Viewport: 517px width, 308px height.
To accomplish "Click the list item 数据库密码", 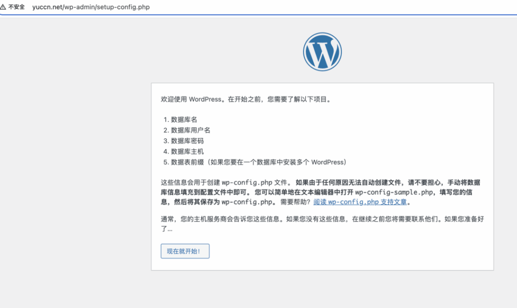I will pos(187,141).
